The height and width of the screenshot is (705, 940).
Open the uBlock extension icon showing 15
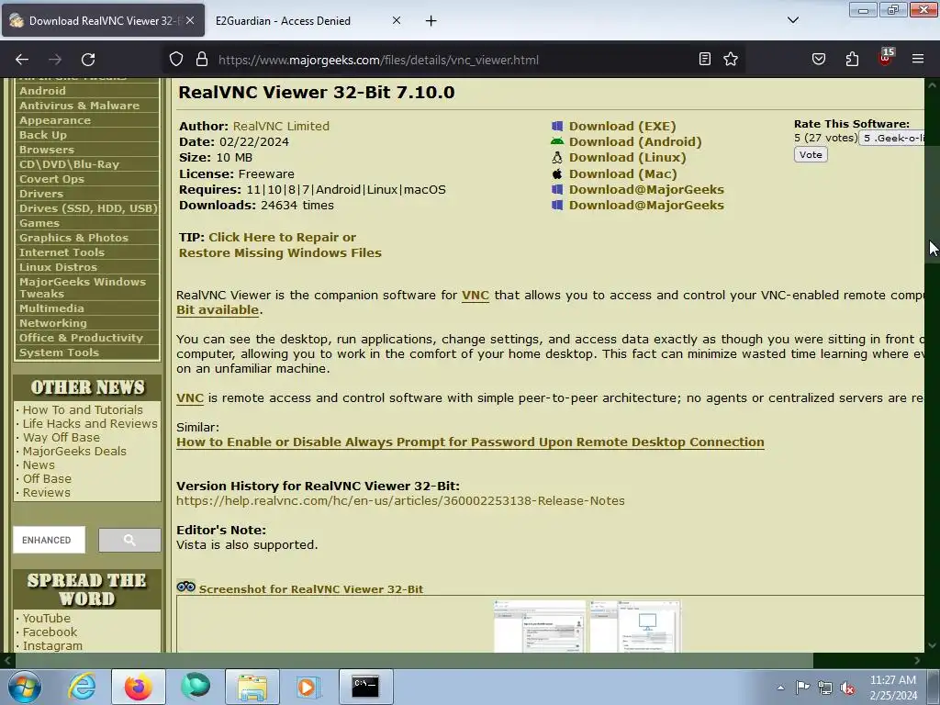pyautogui.click(x=886, y=57)
